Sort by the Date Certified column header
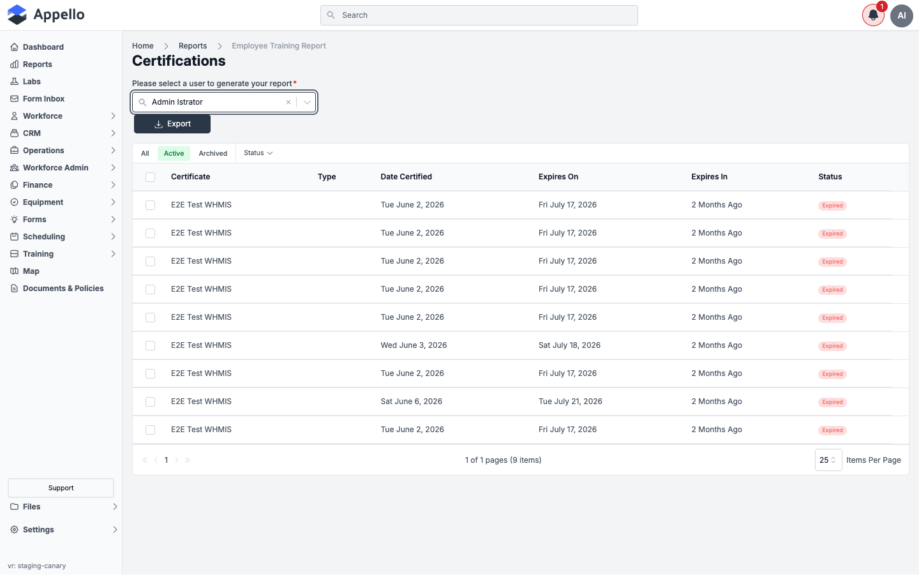 click(407, 177)
